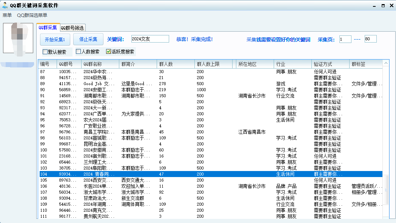Click 游戏 industry cell in row 89

280,84
